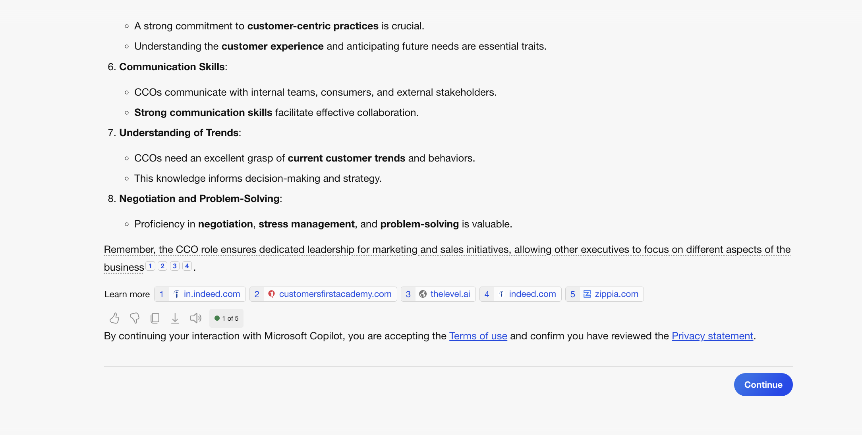Click the thumbs up like icon
862x435 pixels.
pos(114,318)
